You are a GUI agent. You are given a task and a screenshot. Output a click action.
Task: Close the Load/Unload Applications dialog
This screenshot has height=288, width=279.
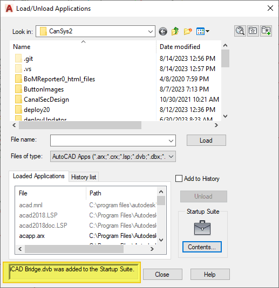click(x=270, y=8)
